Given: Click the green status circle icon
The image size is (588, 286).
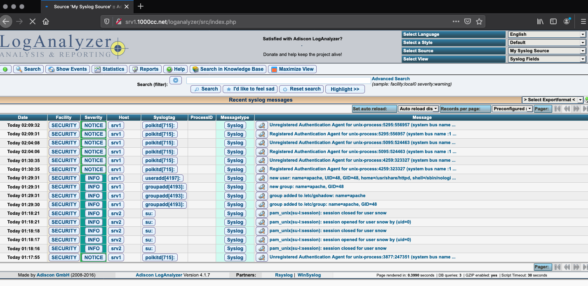Looking at the screenshot, I should pos(5,69).
